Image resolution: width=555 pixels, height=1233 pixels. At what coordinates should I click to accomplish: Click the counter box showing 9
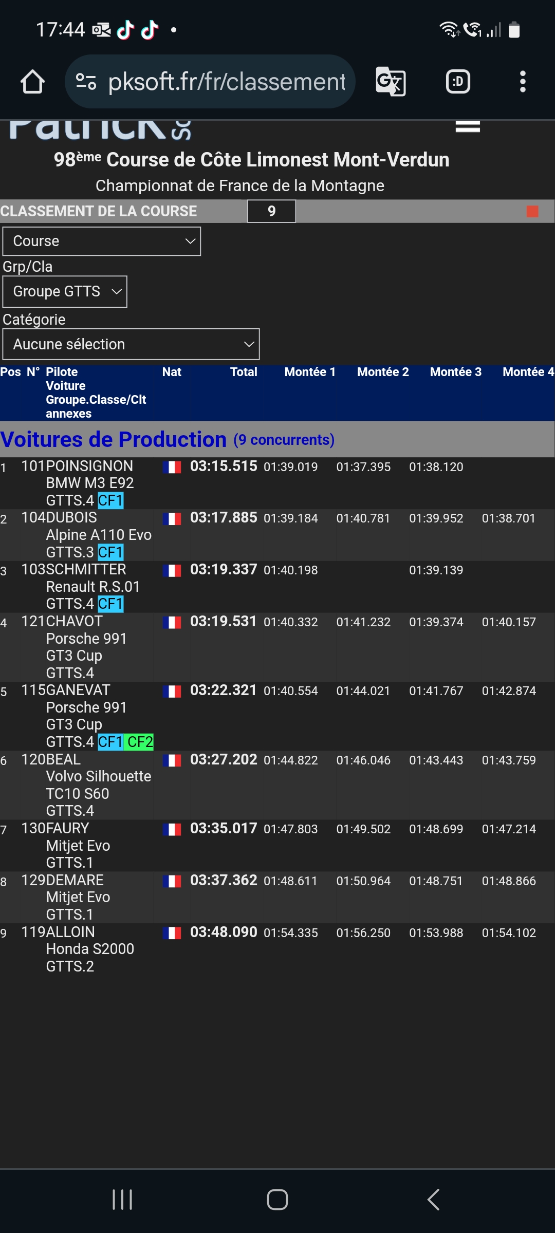pos(271,211)
